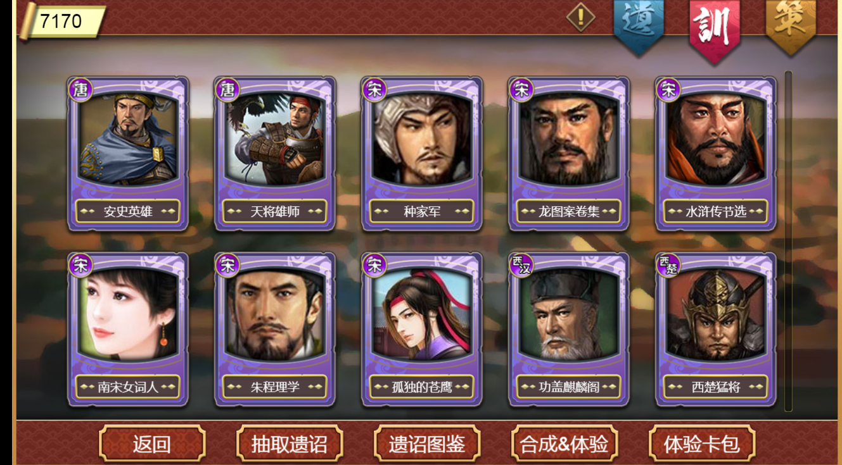Open the 体验卡包 button

coord(702,443)
